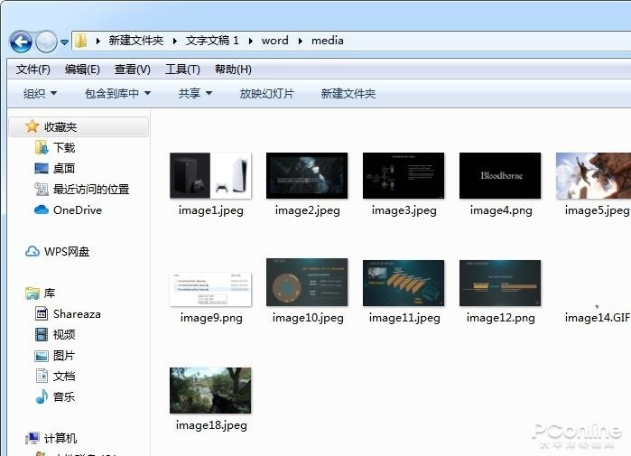Screen dimensions: 631x456
Task: Open the recent pages dropdown arrow
Action: (64, 42)
